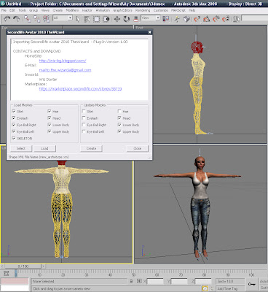Open the Rendering menu
268x292 pixels.
(143, 10)
